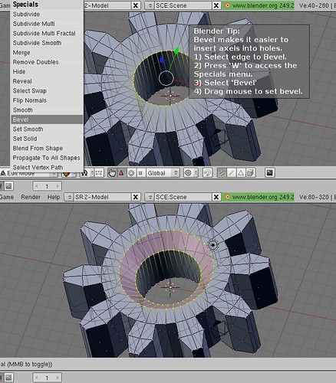Increase the middle frame number with right arrow
Viewport: 336px width, 383px height.
coord(58,186)
